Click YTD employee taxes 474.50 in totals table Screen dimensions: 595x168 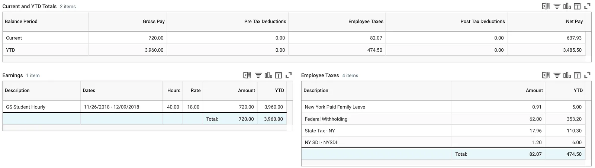coord(374,50)
